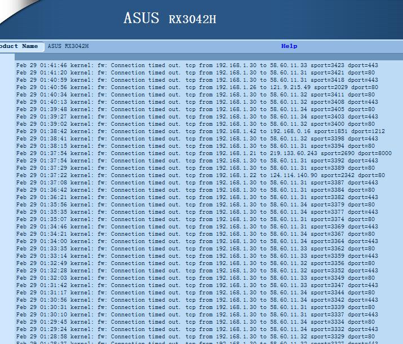The height and width of the screenshot is (344, 403).
Task: Select the log entry at 01:37:29
Action: coord(196,168)
